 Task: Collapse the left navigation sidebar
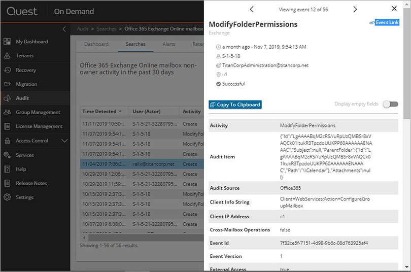[64, 29]
